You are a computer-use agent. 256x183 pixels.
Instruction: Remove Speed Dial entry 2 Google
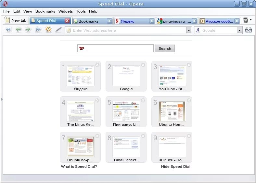(x=143, y=65)
